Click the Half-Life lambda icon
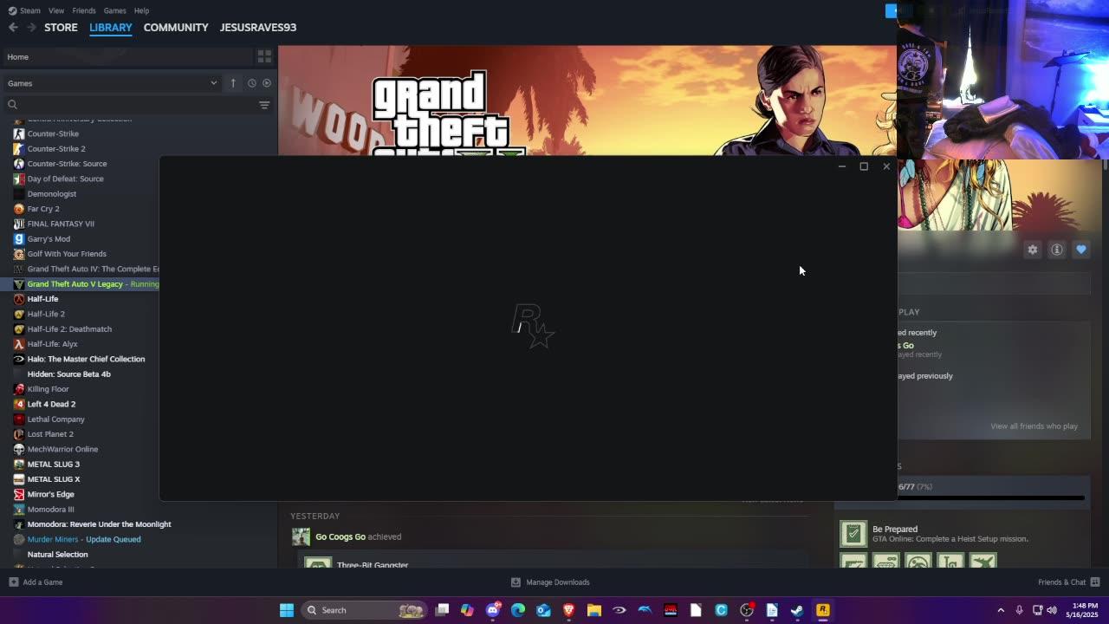The width and height of the screenshot is (1109, 624). 19,299
